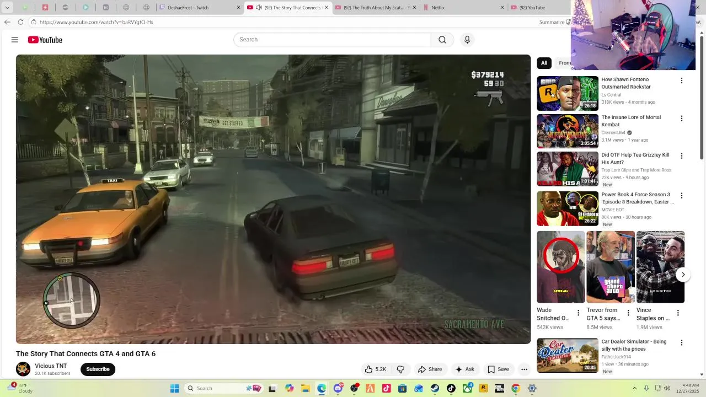Open the Vicious TNT channel avatar
This screenshot has width=706, height=397.
click(x=23, y=369)
